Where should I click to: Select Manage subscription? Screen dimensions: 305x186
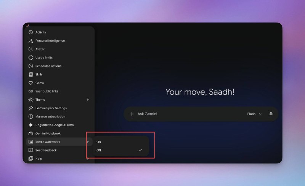click(x=59, y=116)
